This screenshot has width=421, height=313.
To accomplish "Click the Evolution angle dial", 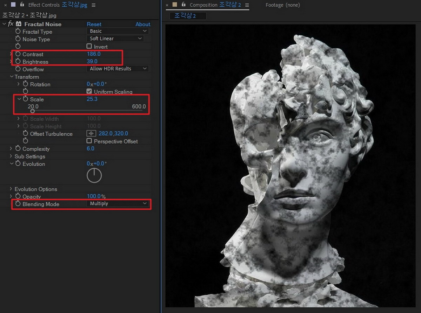I will [94, 175].
